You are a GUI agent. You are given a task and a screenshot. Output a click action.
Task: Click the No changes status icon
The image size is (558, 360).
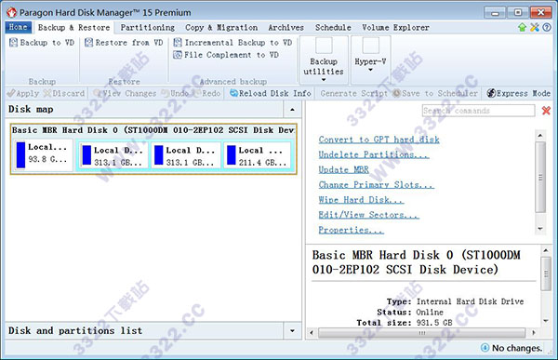pyautogui.click(x=485, y=348)
